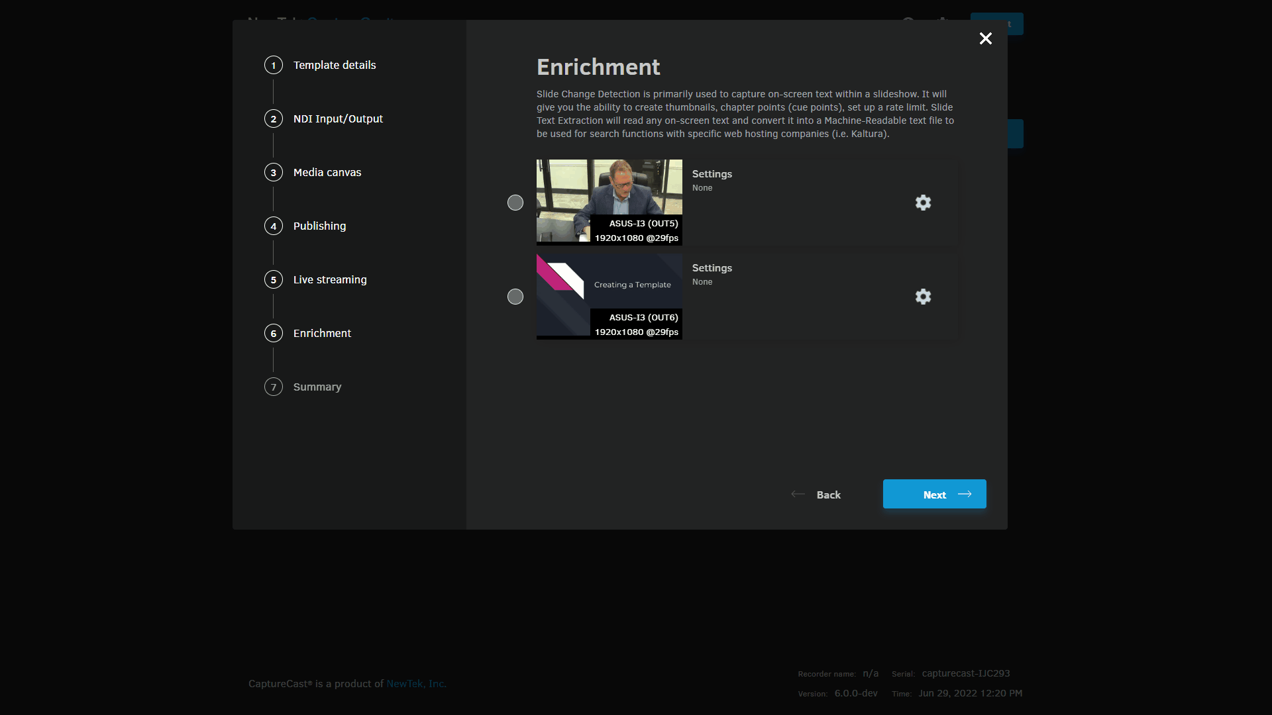Close the Enrichment dialog with X
The width and height of the screenshot is (1272, 715).
coord(985,38)
